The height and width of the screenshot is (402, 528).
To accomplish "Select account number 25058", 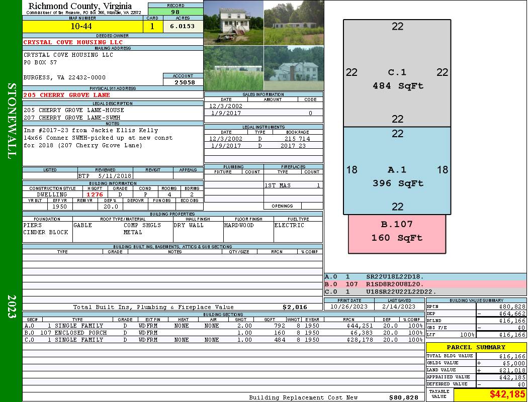I will pos(184,82).
